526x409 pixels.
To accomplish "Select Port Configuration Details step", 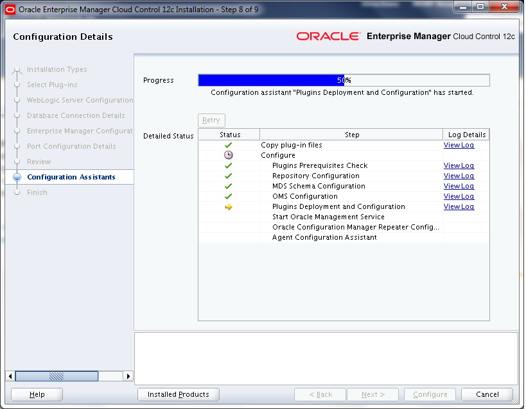I will coord(71,146).
